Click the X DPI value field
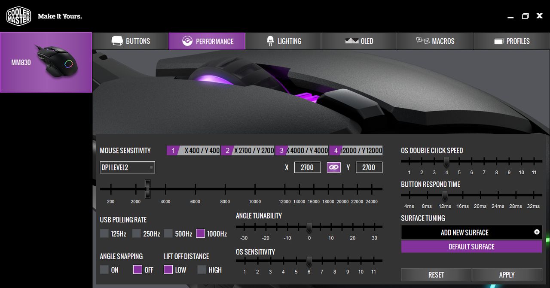 [307, 167]
